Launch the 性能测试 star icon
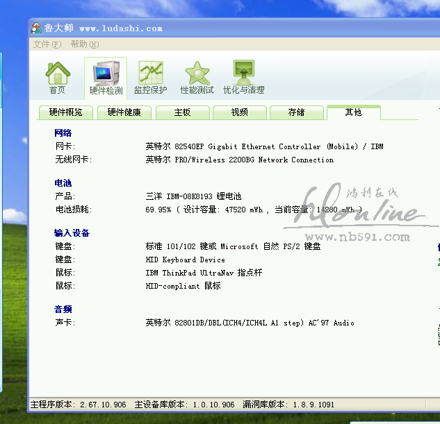The width and height of the screenshot is (440, 424). pos(197,75)
